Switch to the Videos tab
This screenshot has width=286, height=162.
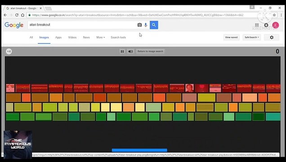[72, 37]
